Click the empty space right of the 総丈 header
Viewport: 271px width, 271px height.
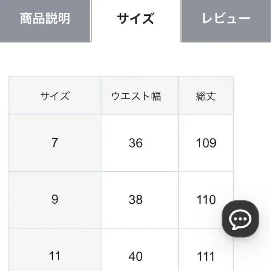[x=252, y=96]
